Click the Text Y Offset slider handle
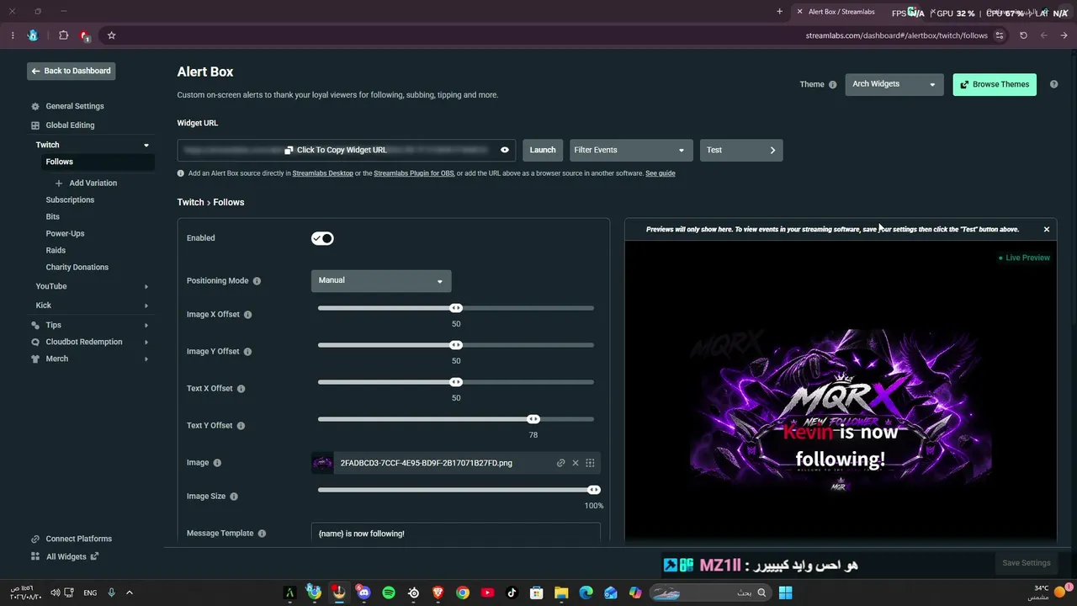Viewport: 1077px width, 606px height. (x=533, y=419)
